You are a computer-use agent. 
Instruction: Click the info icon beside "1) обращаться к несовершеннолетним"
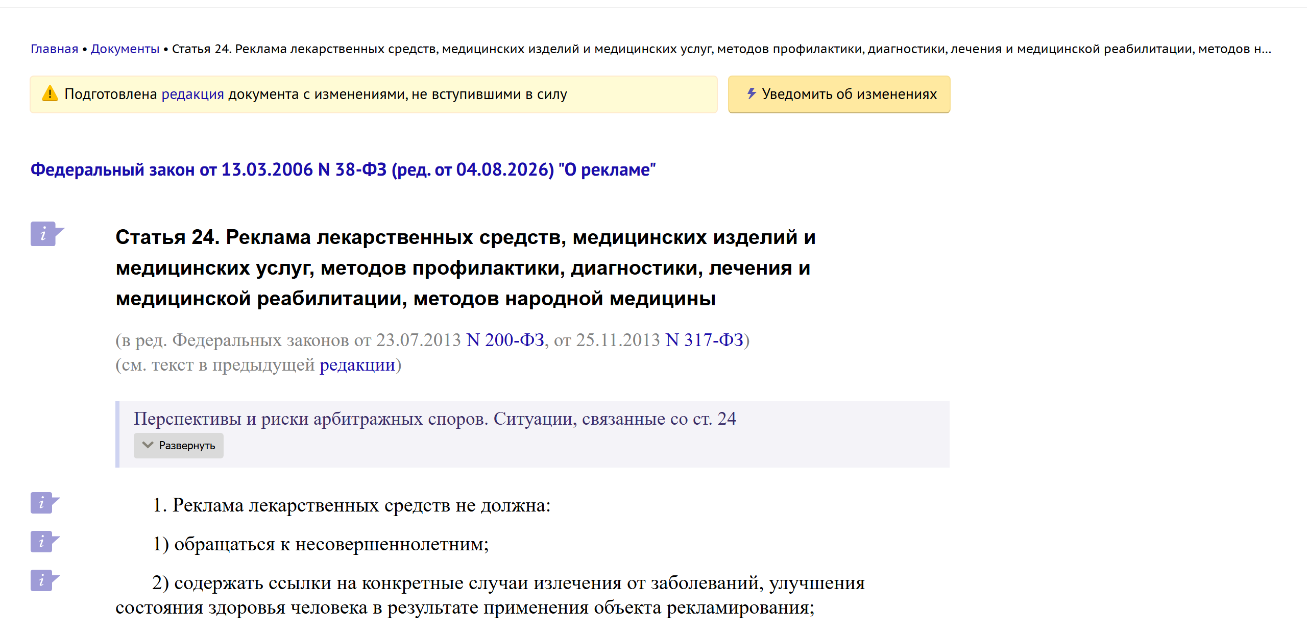[x=45, y=542]
